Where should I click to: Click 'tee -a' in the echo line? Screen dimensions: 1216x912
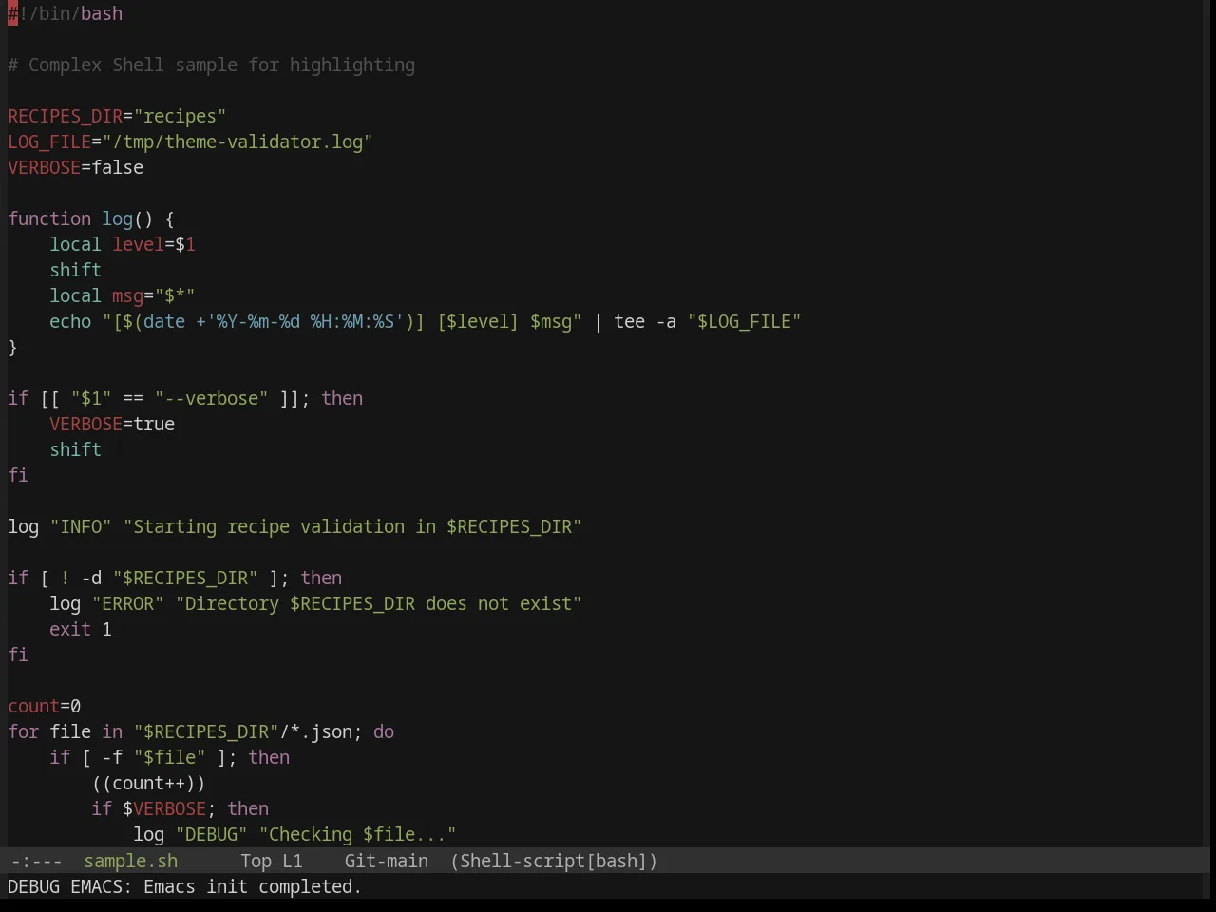645,321
